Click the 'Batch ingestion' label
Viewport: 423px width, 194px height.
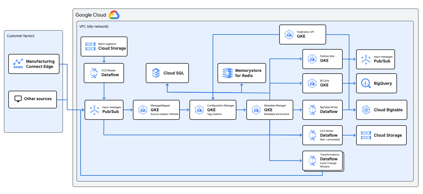coord(107,44)
